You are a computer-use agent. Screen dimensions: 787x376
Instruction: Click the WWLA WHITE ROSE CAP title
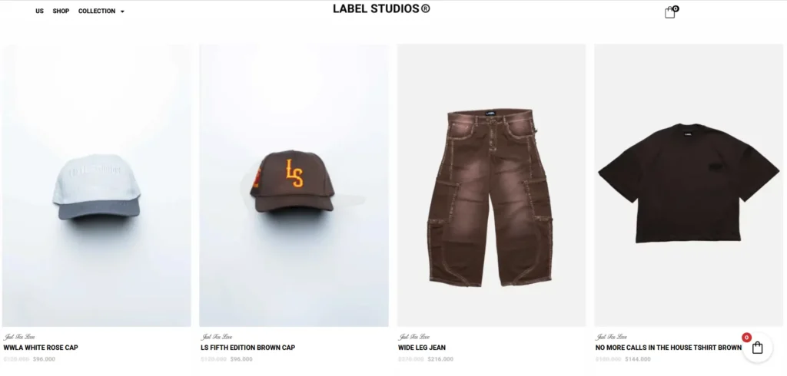41,348
